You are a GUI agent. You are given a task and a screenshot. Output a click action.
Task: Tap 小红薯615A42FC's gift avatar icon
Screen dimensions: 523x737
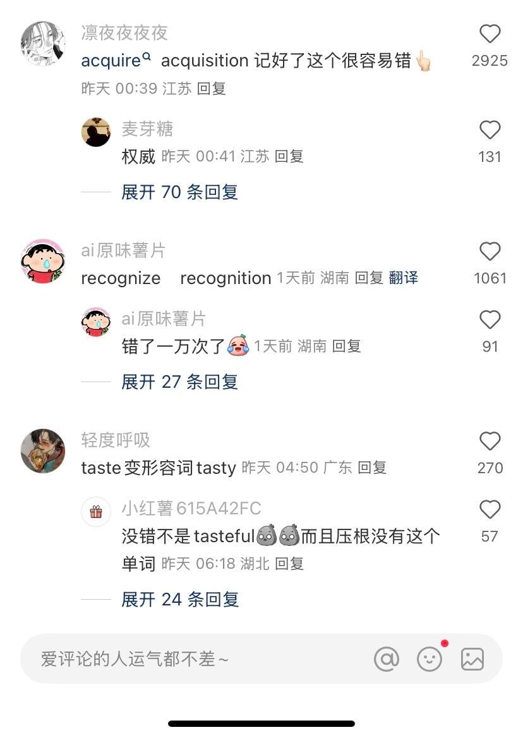pos(96,511)
